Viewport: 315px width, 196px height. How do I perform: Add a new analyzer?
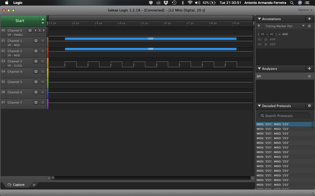click(x=309, y=68)
